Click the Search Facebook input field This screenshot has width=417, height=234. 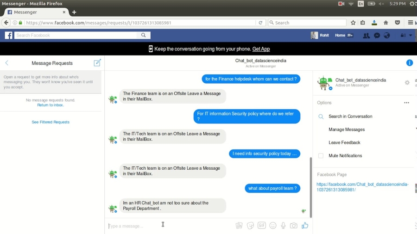[x=76, y=35]
